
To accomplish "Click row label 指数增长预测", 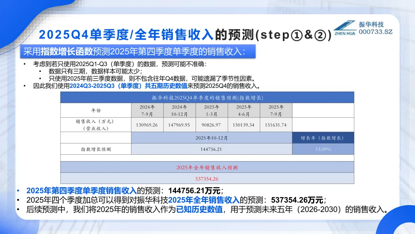I will point(96,149).
